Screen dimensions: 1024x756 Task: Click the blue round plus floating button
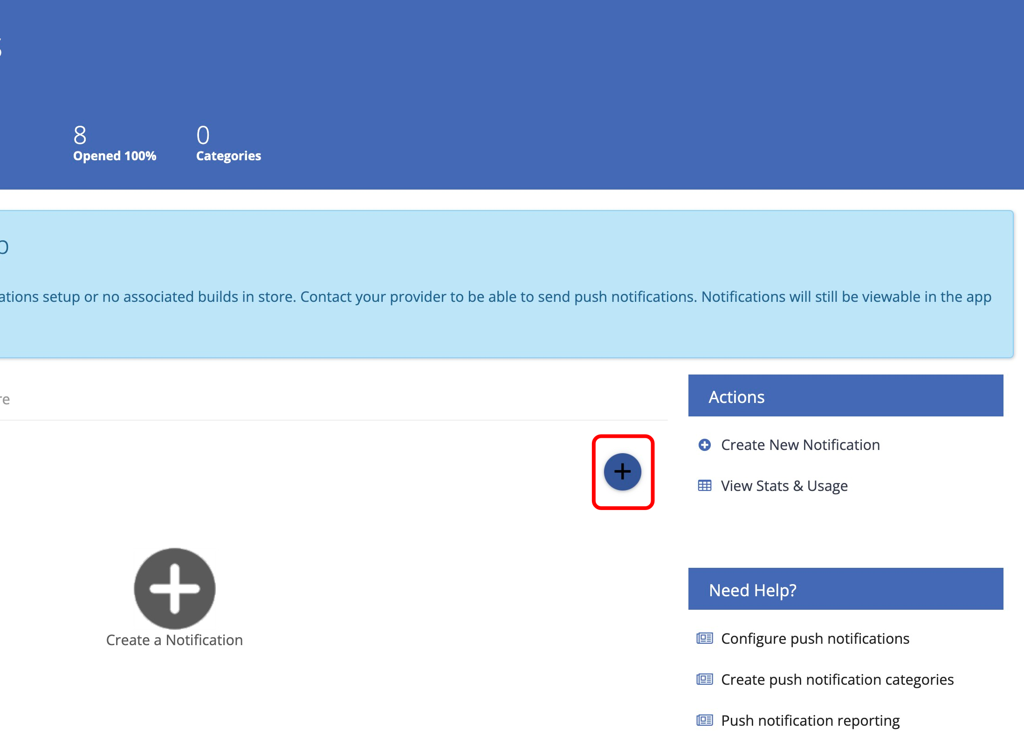click(622, 471)
